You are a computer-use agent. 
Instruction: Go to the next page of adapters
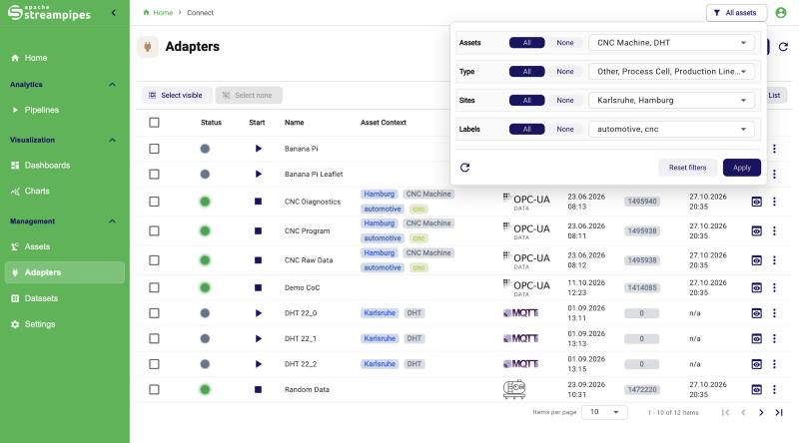coord(761,412)
